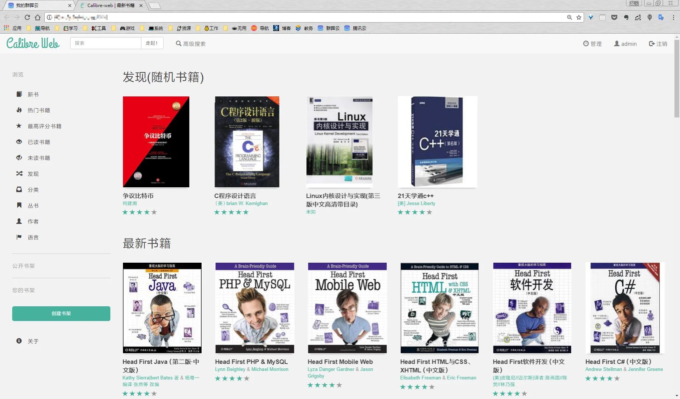Click the page vertical scrollbar

tap(677, 78)
